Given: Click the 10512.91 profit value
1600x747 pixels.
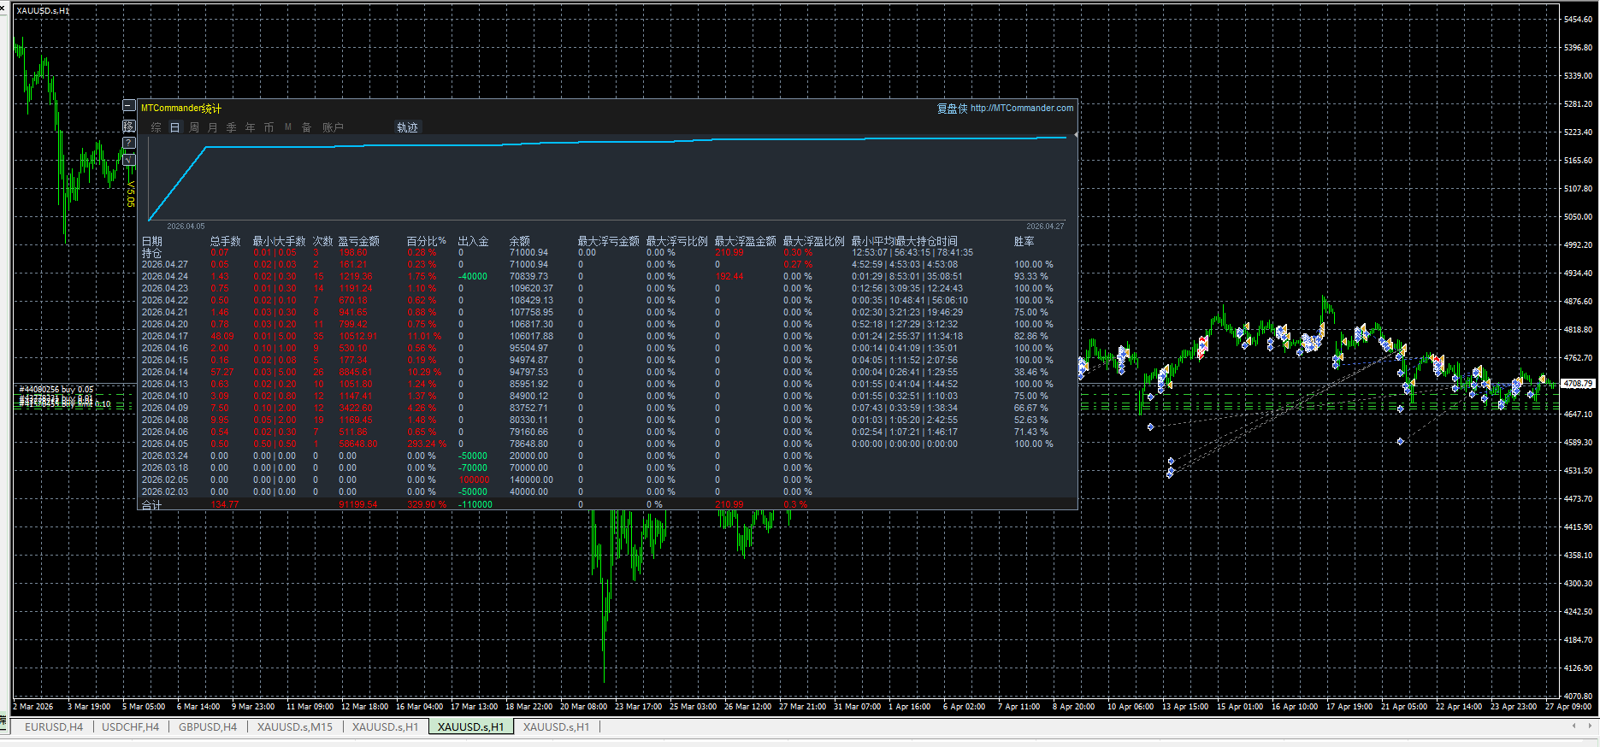Looking at the screenshot, I should pyautogui.click(x=357, y=337).
